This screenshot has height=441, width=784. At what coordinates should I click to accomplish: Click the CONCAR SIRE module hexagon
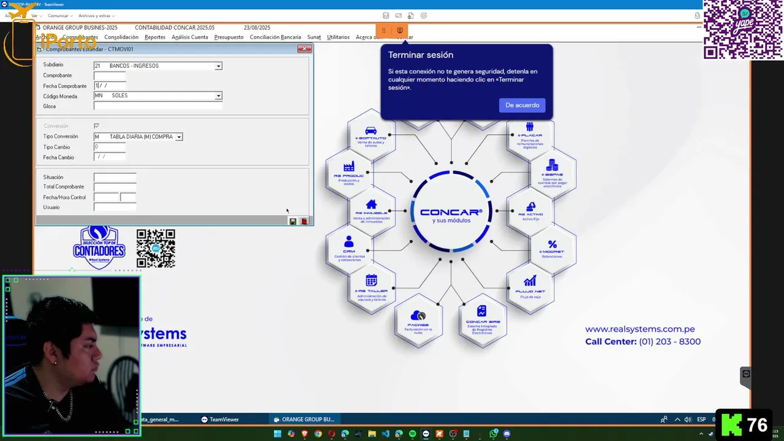pos(483,321)
